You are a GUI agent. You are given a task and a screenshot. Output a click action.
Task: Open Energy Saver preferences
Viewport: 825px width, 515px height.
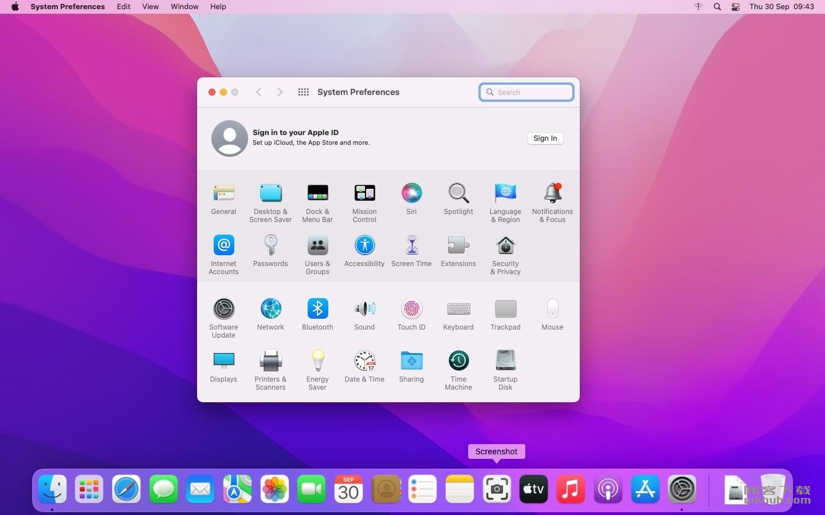pyautogui.click(x=317, y=371)
